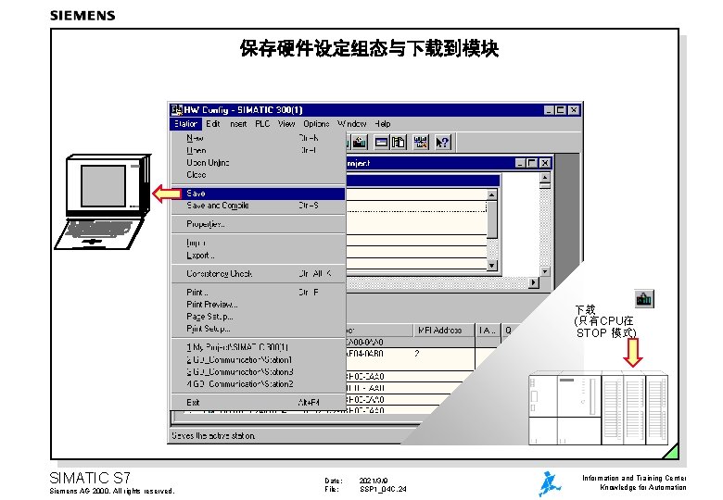Open the hardware catalog toolbar icon
The width and height of the screenshot is (723, 500).
(399, 143)
